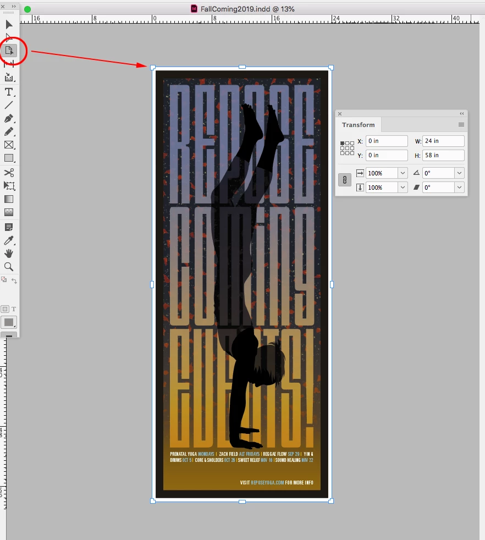This screenshot has height=540, width=485.
Task: Click the Scale X Percentage icon
Action: pos(360,173)
